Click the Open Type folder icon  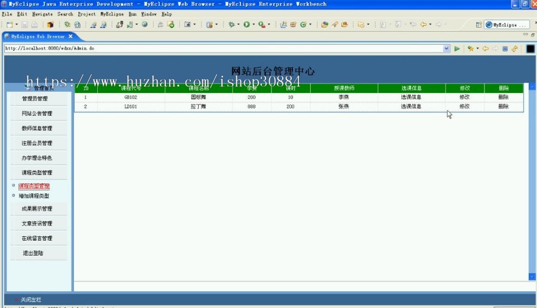325,24
